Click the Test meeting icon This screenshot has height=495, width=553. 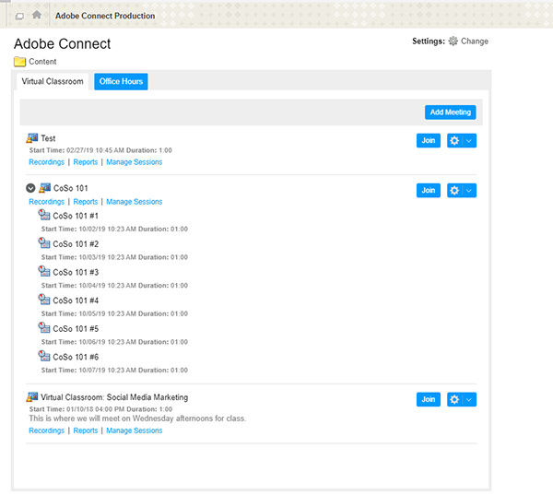32,138
